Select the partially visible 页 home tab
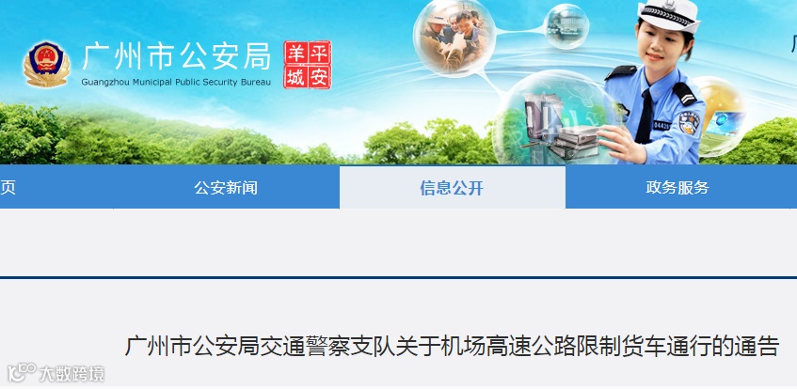The height and width of the screenshot is (389, 797). [8, 187]
